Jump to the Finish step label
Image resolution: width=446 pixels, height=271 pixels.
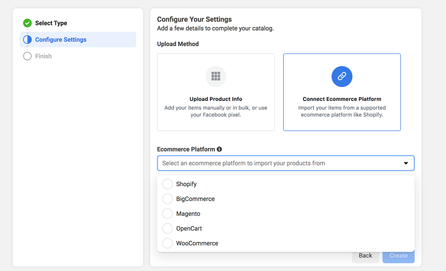(43, 56)
